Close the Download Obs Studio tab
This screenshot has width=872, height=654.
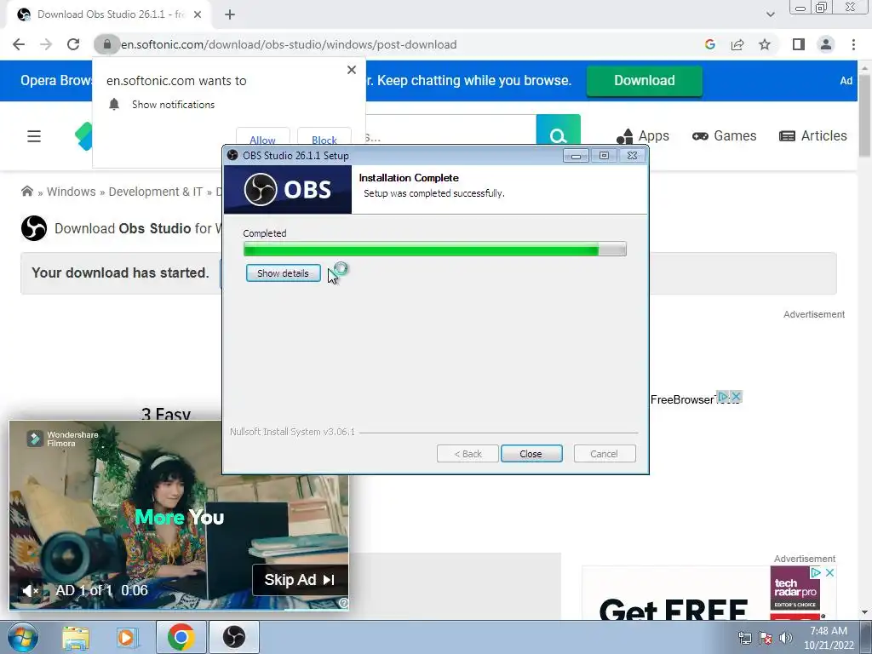click(198, 14)
